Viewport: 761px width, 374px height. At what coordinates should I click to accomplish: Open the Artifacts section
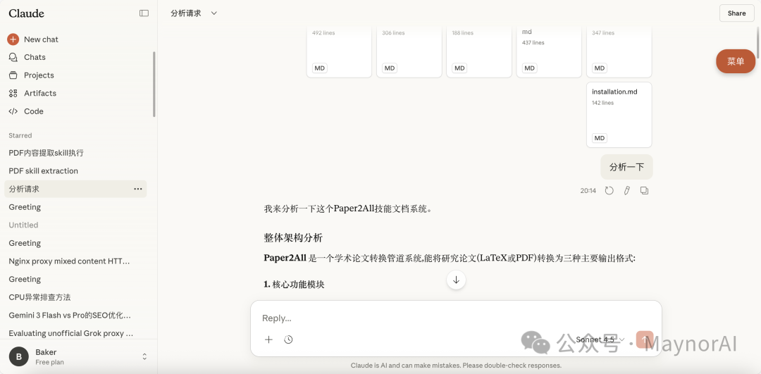tap(39, 93)
